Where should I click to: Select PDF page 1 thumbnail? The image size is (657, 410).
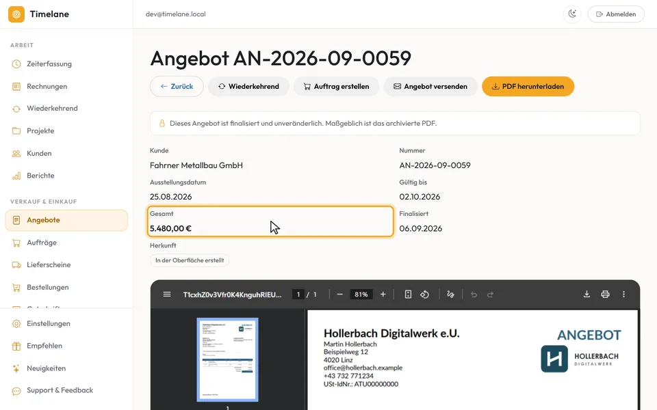pos(227,360)
